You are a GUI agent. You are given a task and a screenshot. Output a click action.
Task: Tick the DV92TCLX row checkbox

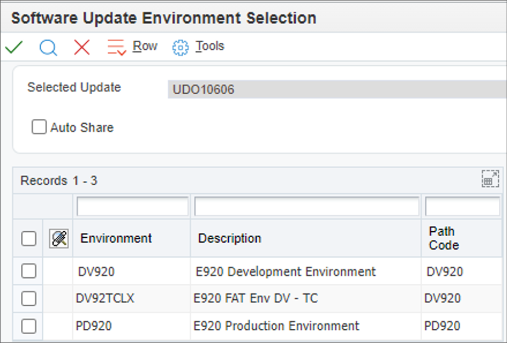[x=29, y=299]
